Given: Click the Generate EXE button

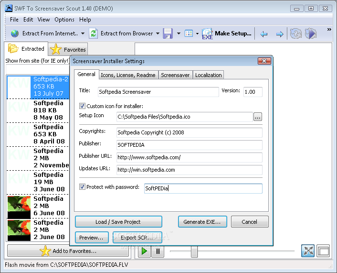Looking at the screenshot, I should click(202, 222).
